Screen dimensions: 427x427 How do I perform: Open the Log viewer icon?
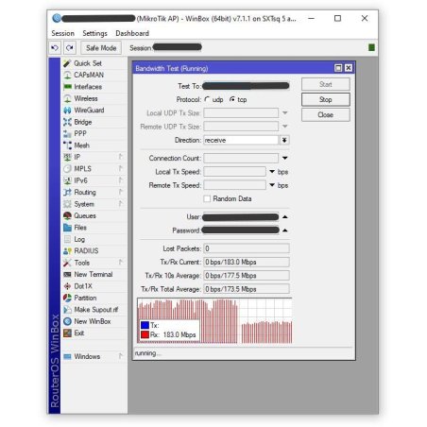(67, 239)
